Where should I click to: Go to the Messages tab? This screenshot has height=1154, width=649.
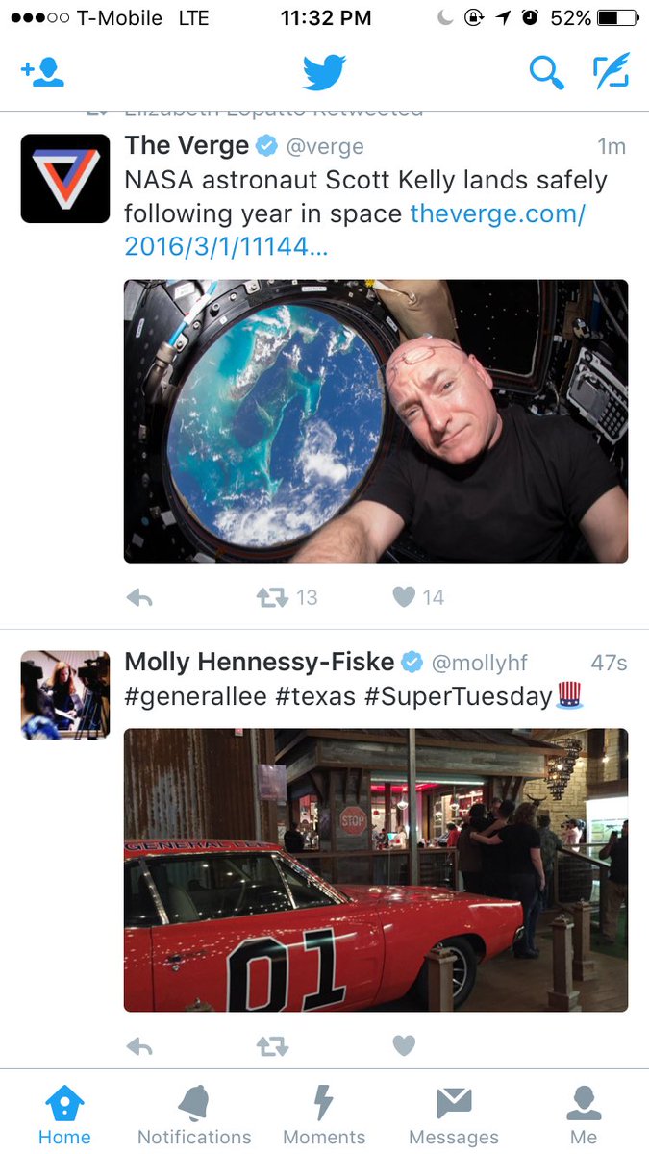point(454,1115)
